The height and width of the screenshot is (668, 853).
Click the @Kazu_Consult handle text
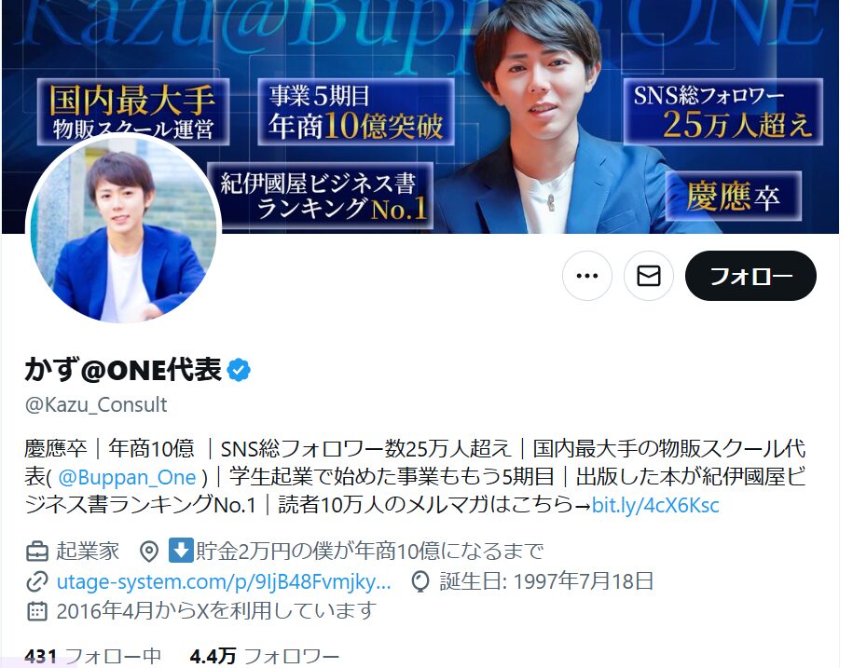[x=96, y=405]
